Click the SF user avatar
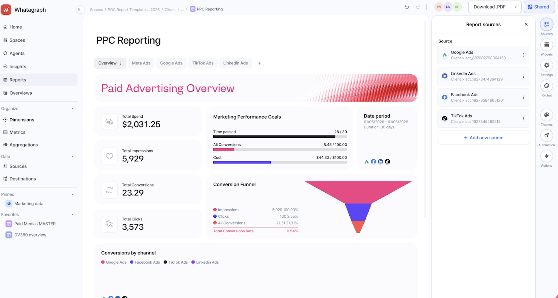The width and height of the screenshot is (558, 298). point(457,7)
